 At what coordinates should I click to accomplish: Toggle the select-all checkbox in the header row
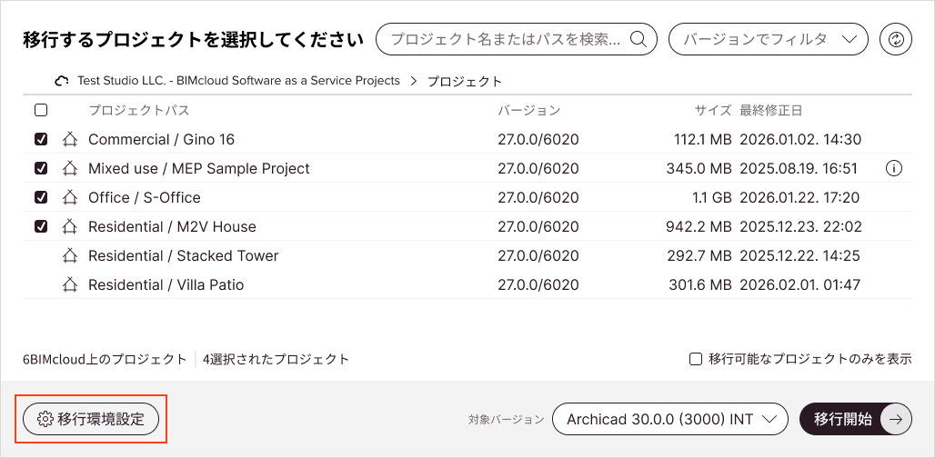(x=41, y=110)
